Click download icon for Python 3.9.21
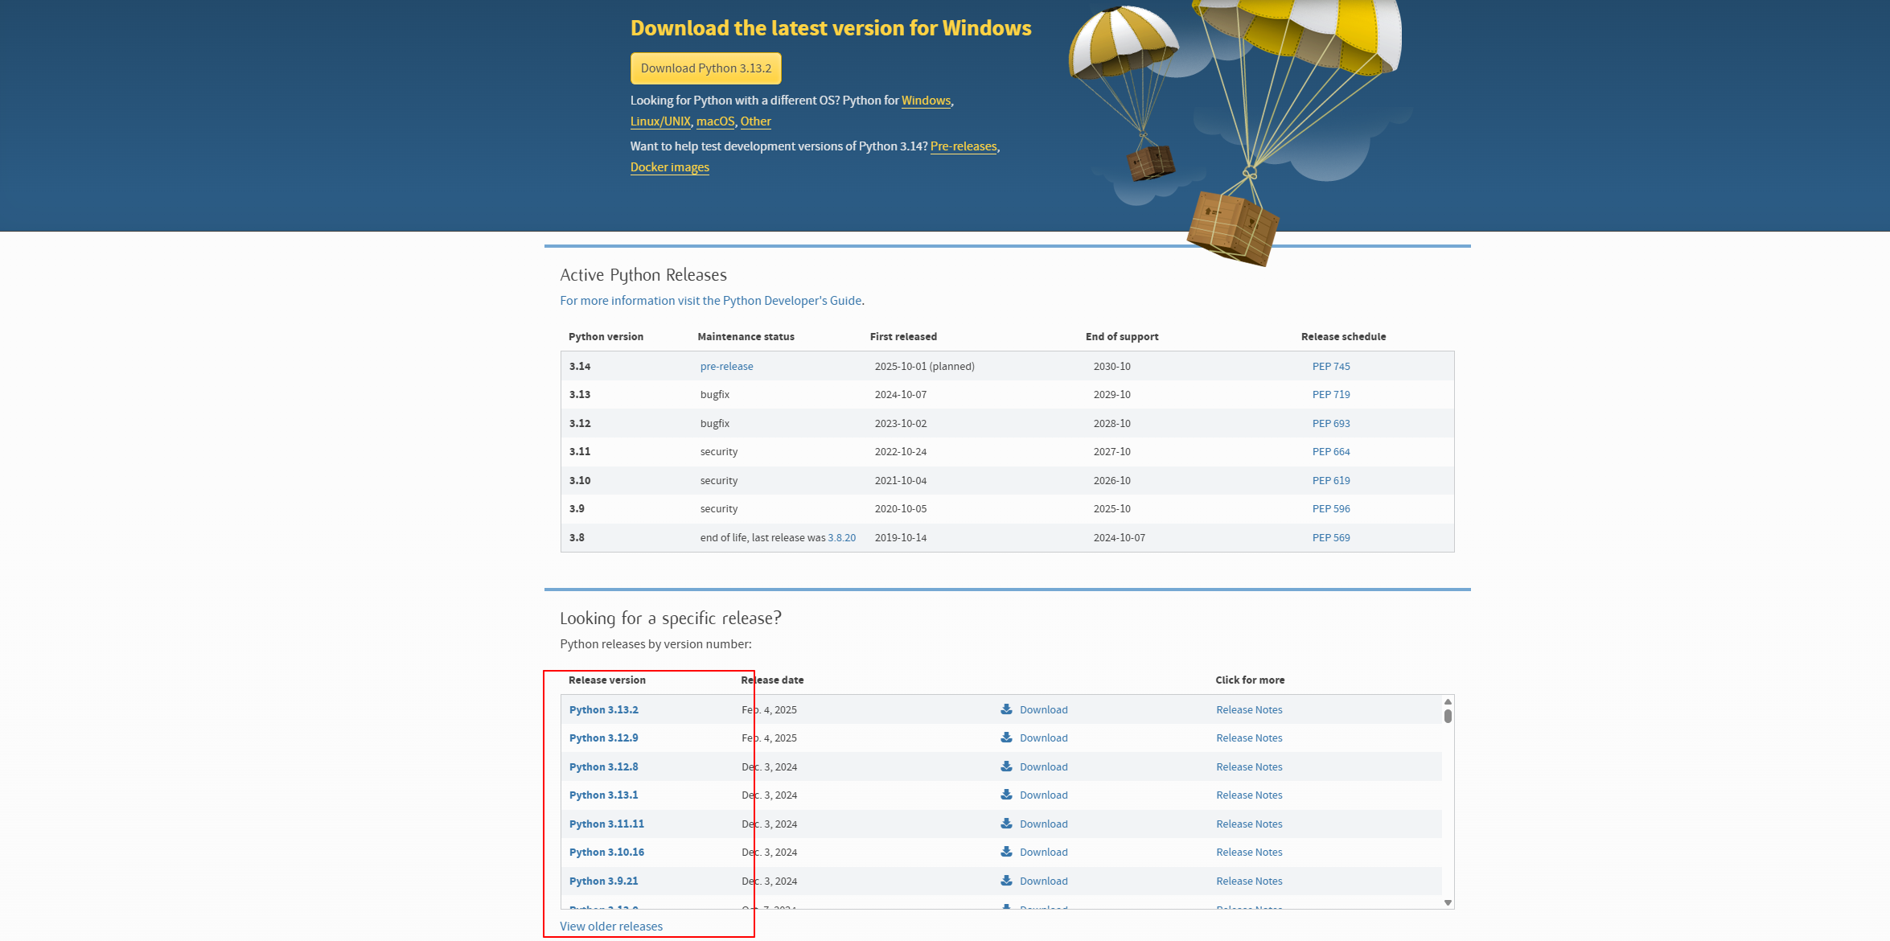 coord(1006,881)
